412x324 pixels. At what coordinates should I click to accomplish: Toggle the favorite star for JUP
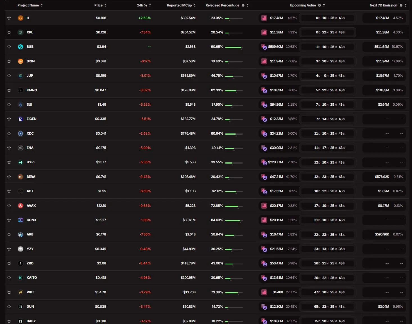(9, 76)
